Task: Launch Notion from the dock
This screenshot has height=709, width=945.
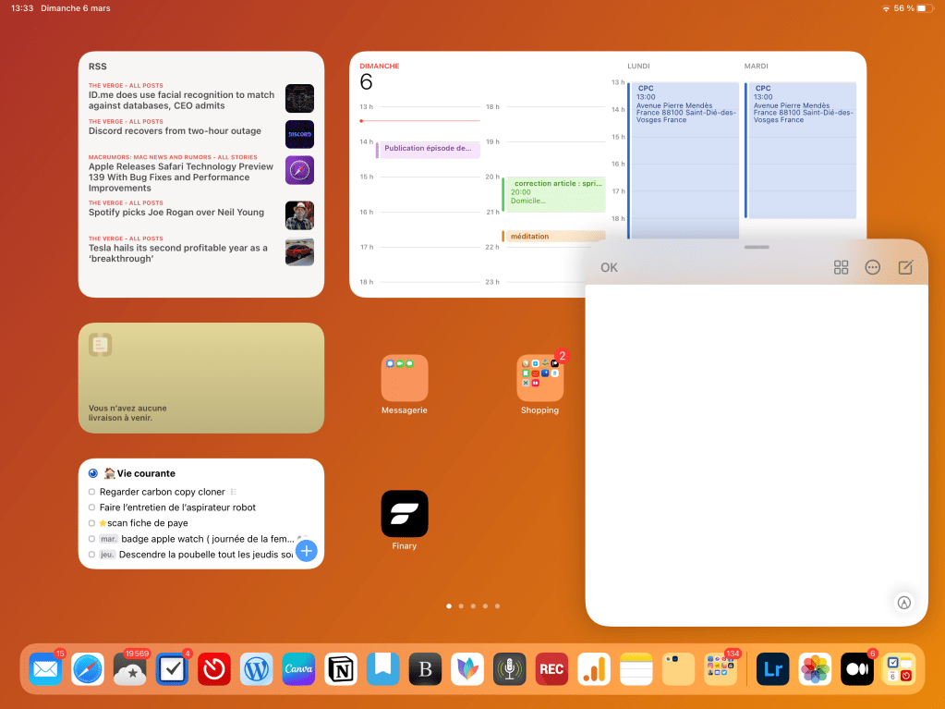Action: coord(341,668)
